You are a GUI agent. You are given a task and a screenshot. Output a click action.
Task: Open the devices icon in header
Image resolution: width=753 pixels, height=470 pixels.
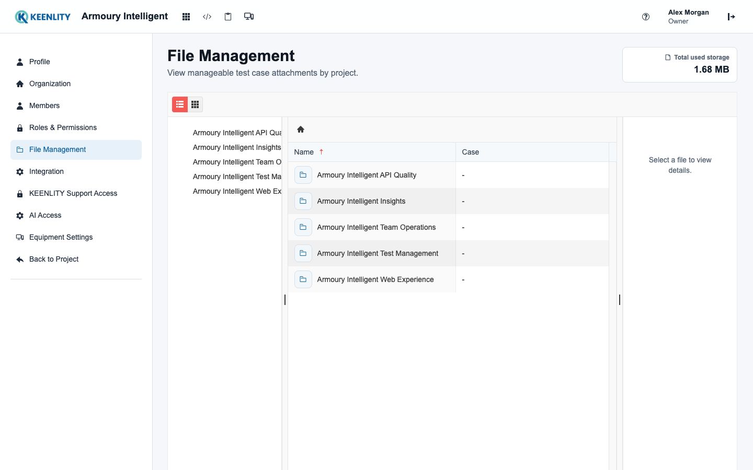249,17
